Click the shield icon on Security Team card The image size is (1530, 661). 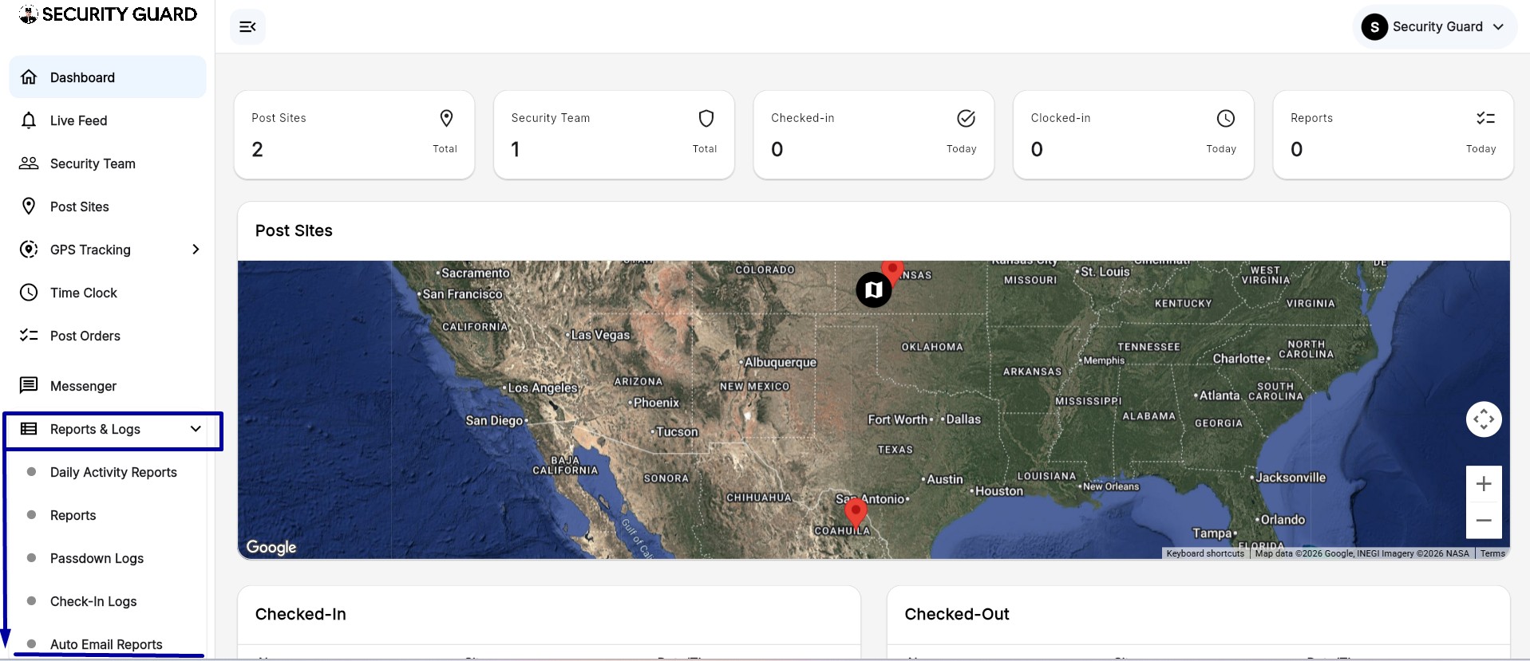706,119
